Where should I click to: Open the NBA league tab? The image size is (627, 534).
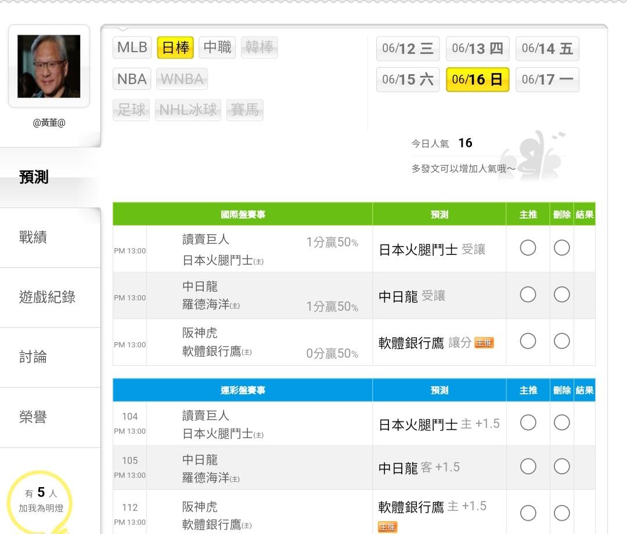[132, 79]
